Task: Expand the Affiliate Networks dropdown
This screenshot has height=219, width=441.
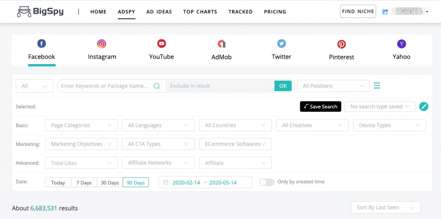Action: click(x=158, y=163)
